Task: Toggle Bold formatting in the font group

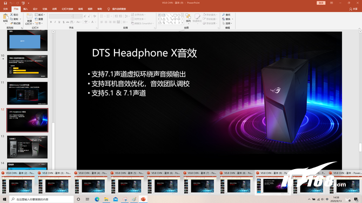Action: [x=51, y=22]
